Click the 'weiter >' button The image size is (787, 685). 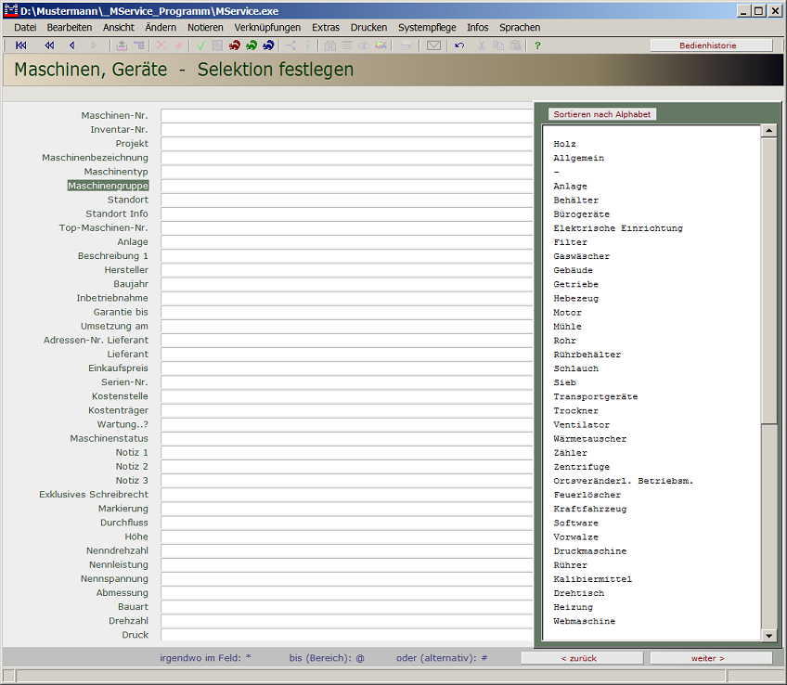(x=710, y=658)
